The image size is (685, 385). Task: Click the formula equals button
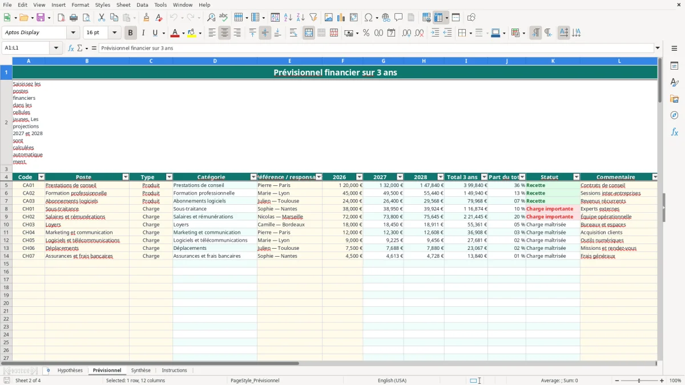point(94,48)
